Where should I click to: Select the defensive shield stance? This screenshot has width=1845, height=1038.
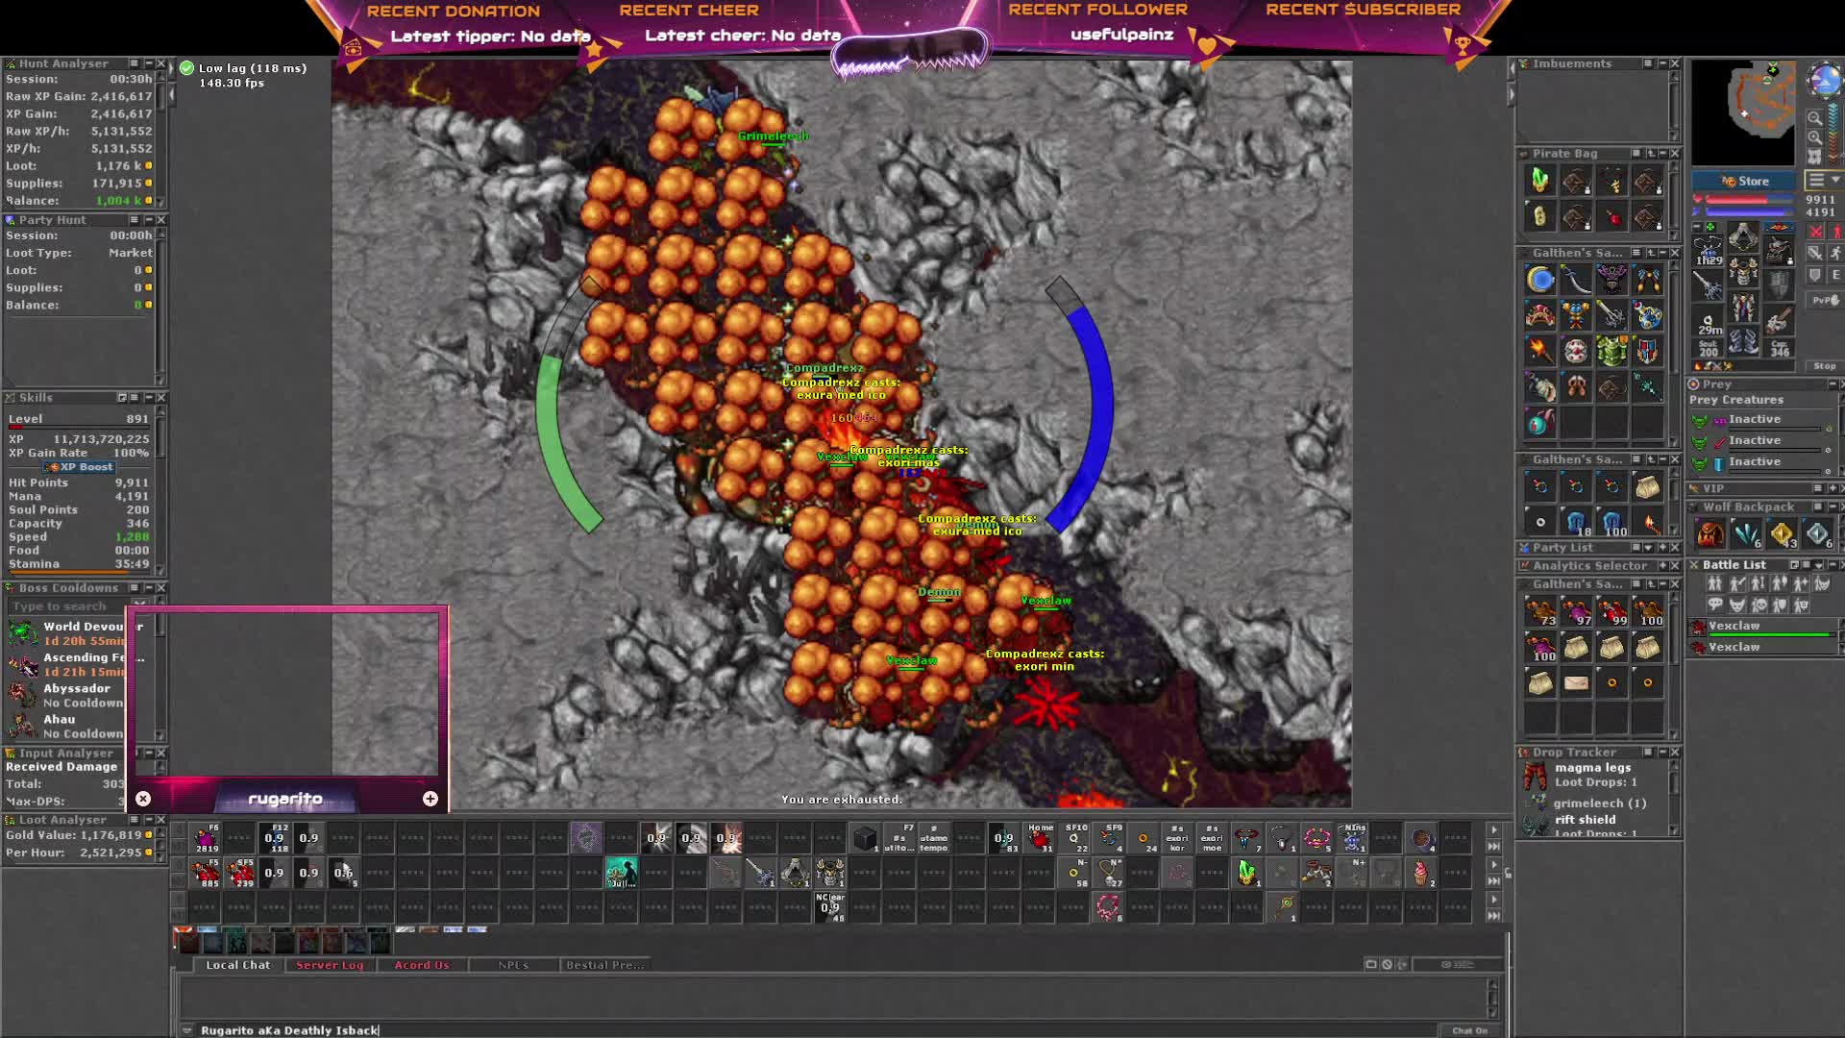click(1815, 275)
